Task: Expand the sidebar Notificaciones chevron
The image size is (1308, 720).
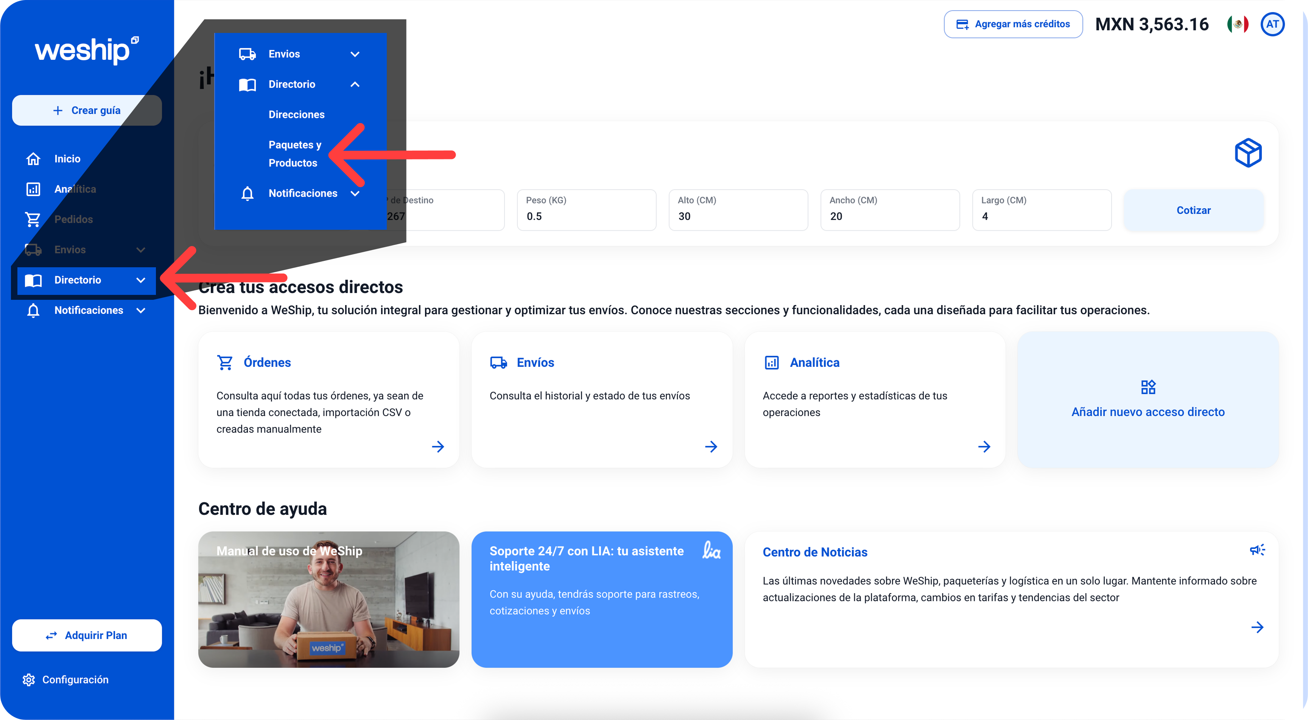Action: [x=141, y=310]
